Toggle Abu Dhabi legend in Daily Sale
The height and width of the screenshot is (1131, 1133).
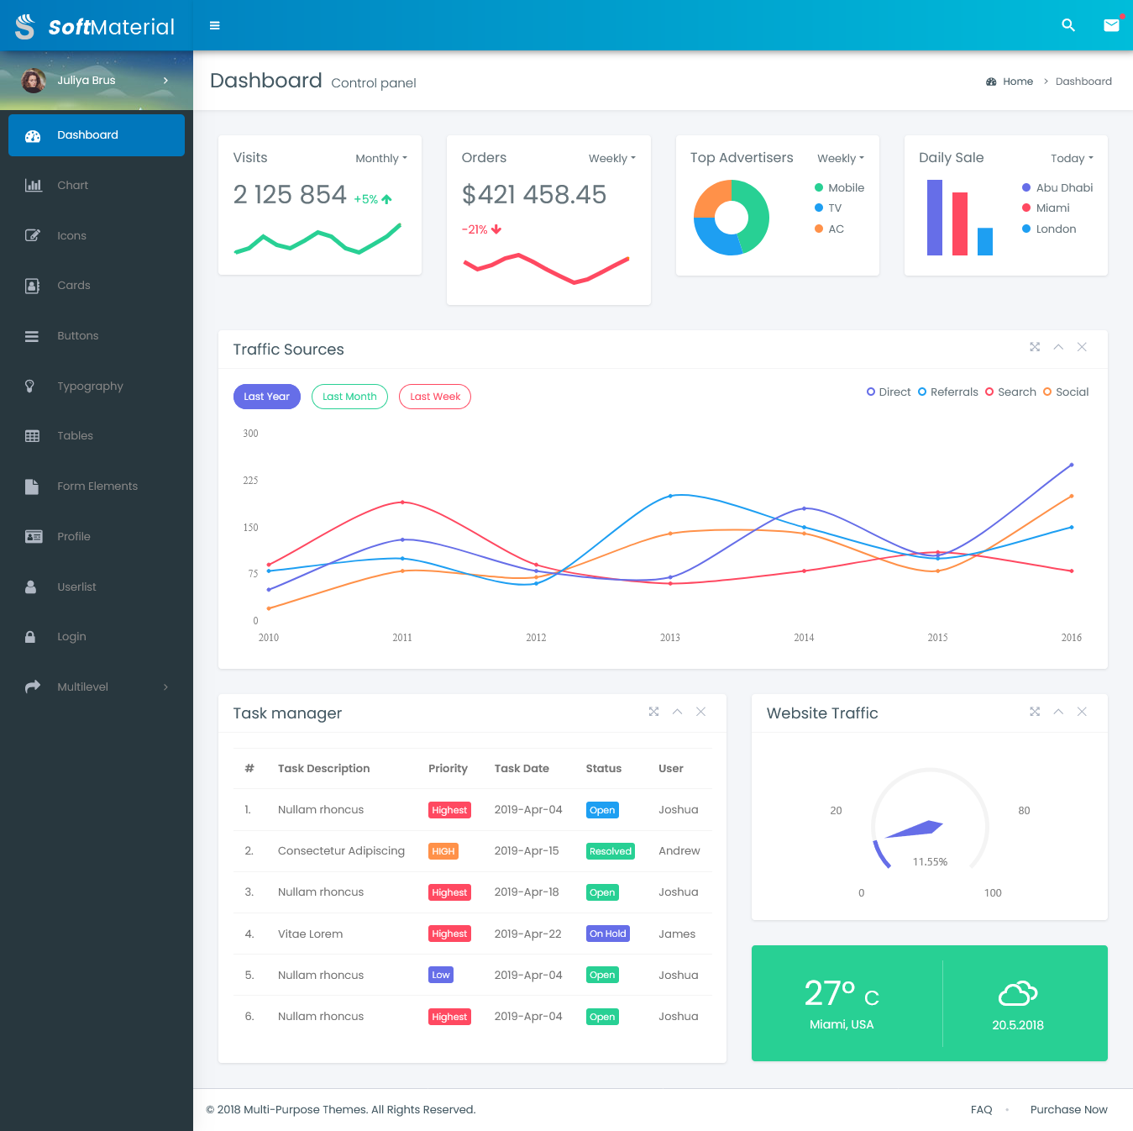coord(1057,187)
